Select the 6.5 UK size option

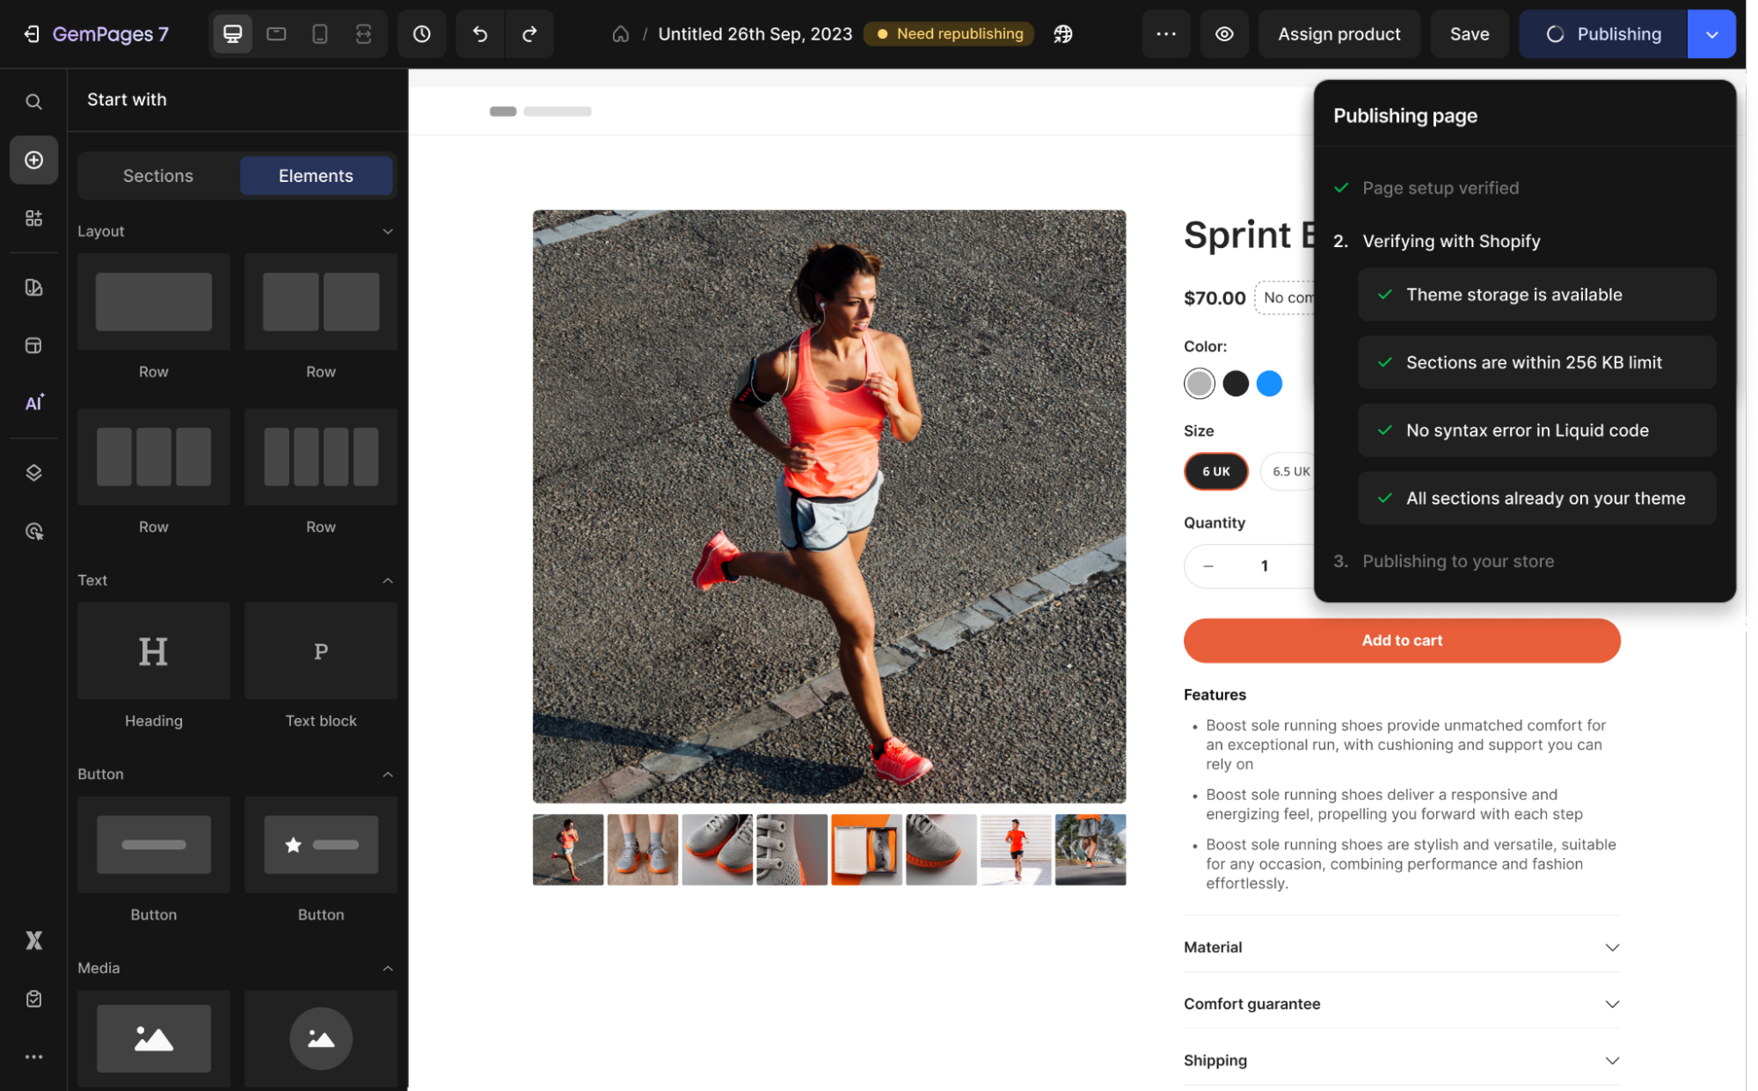point(1289,472)
